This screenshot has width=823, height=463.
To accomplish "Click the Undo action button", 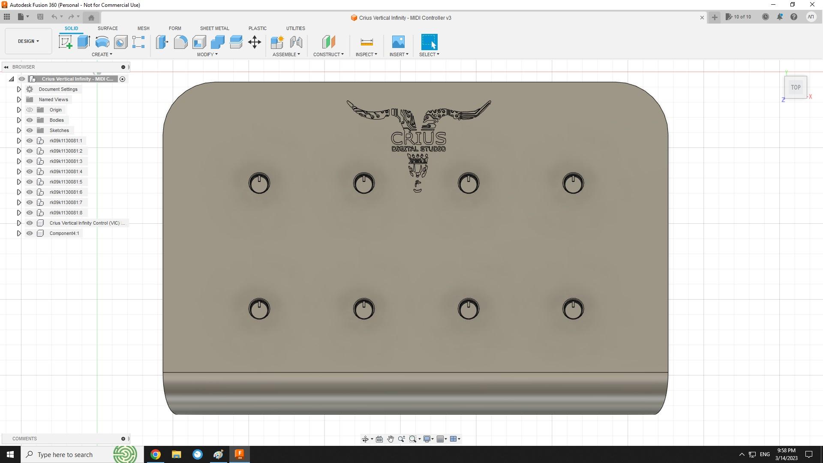I will coord(55,17).
